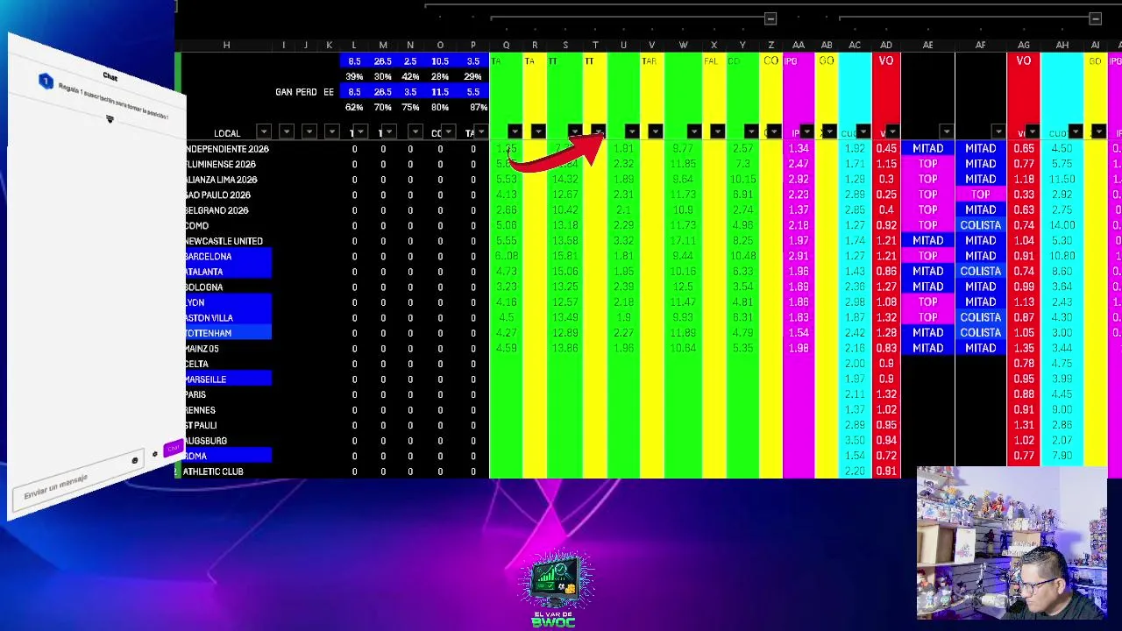
Task: Open filter arrow in column K
Action: coord(331,132)
